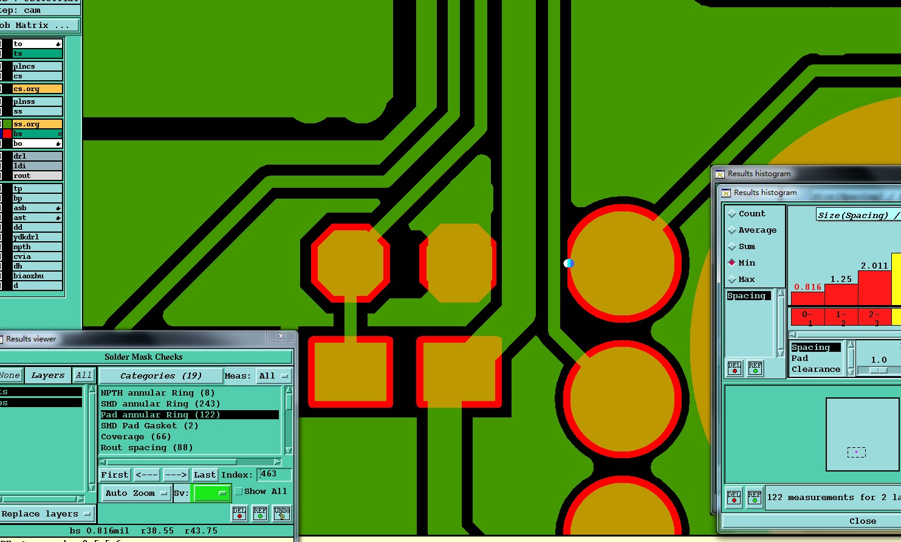Click the Categories (19) button

coord(161,376)
